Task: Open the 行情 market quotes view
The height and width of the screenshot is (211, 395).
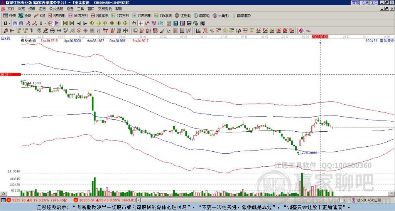Action: (x=9, y=15)
